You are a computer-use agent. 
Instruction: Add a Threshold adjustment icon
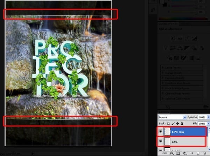[x=184, y=58]
